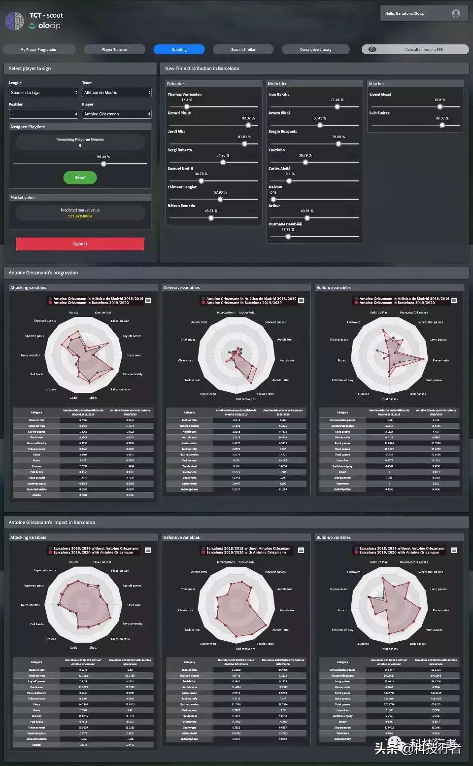
Task: Open the Descriptive Library tab
Action: (316, 49)
